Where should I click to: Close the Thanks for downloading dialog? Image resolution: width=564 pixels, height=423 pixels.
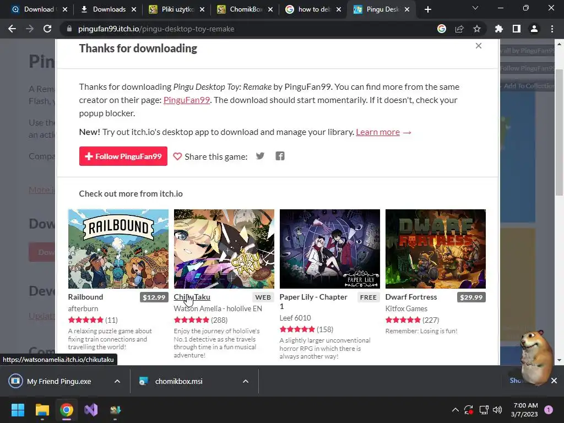coord(479,46)
